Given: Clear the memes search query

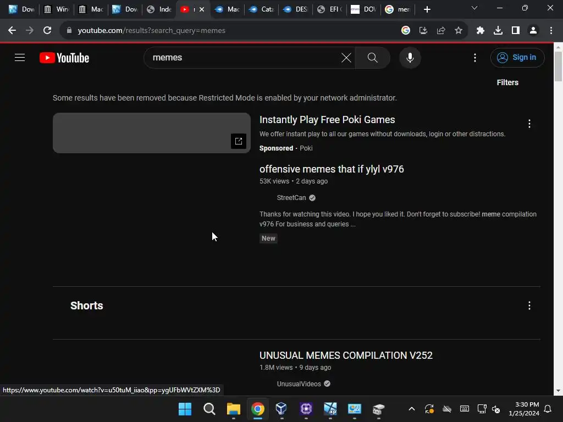Looking at the screenshot, I should coord(346,58).
